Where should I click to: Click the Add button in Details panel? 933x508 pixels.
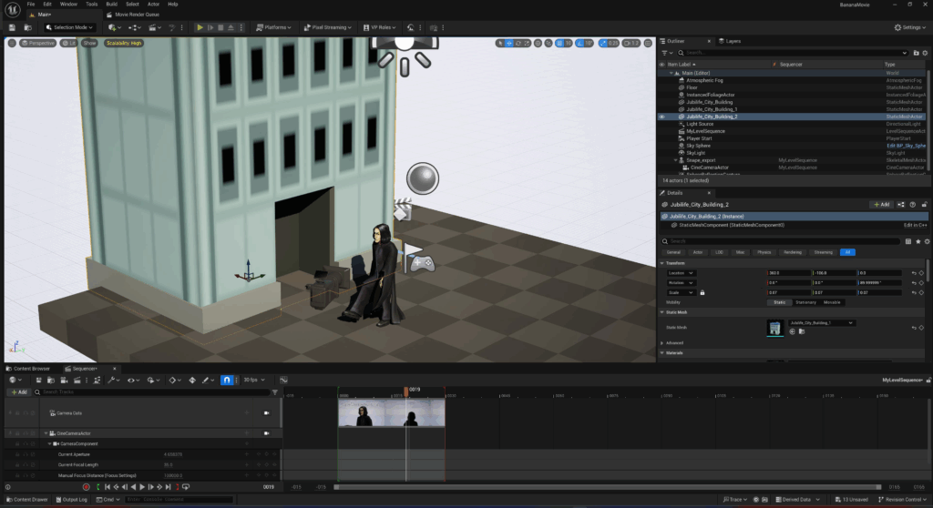point(881,205)
